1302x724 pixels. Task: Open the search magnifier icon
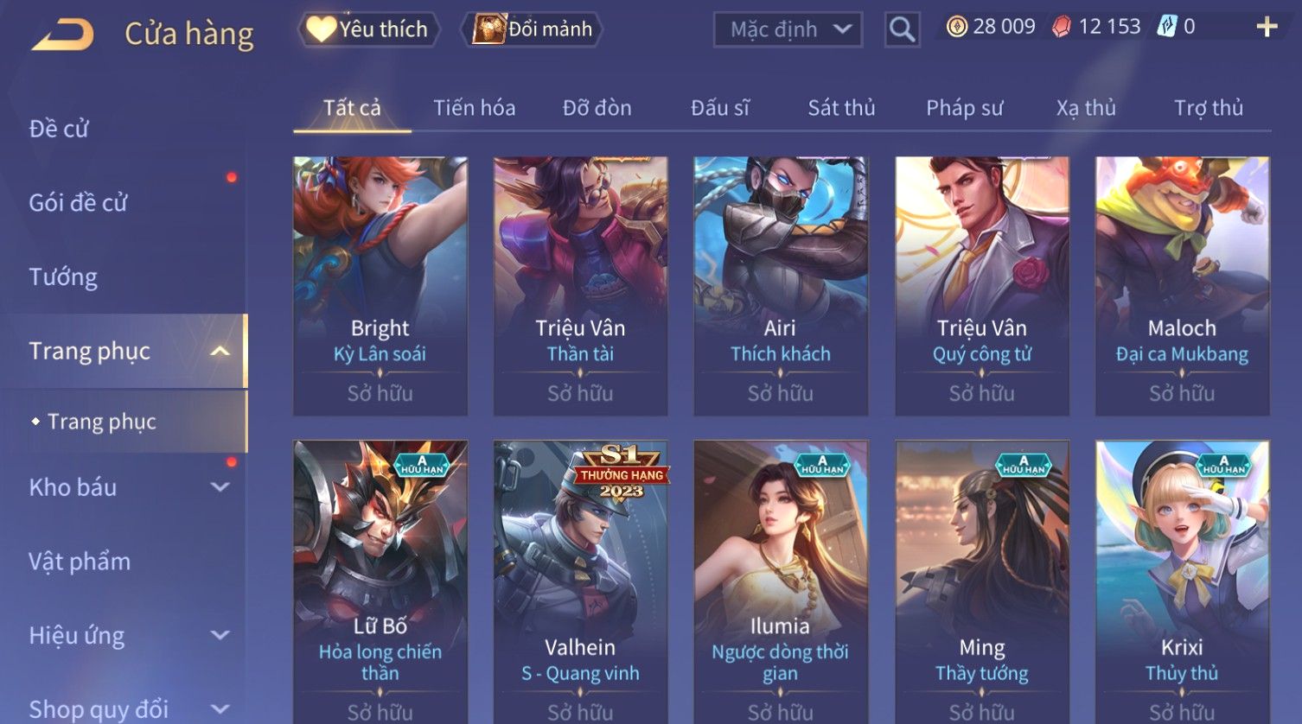click(x=902, y=29)
